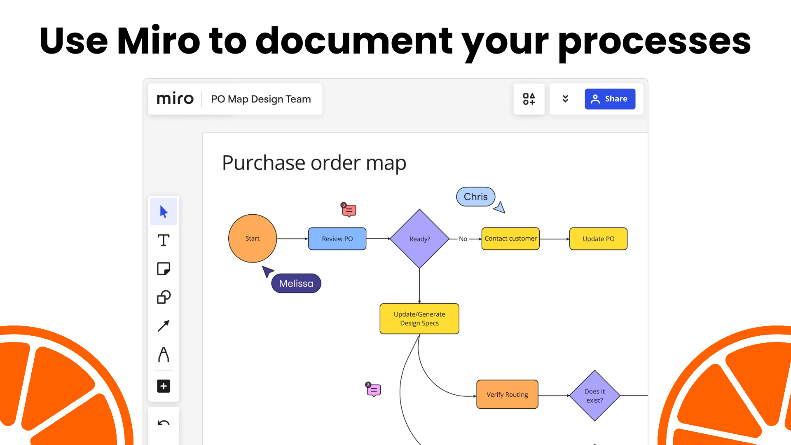Viewport: 791px width, 445px height.
Task: Open the Shapes tool
Action: [x=164, y=297]
